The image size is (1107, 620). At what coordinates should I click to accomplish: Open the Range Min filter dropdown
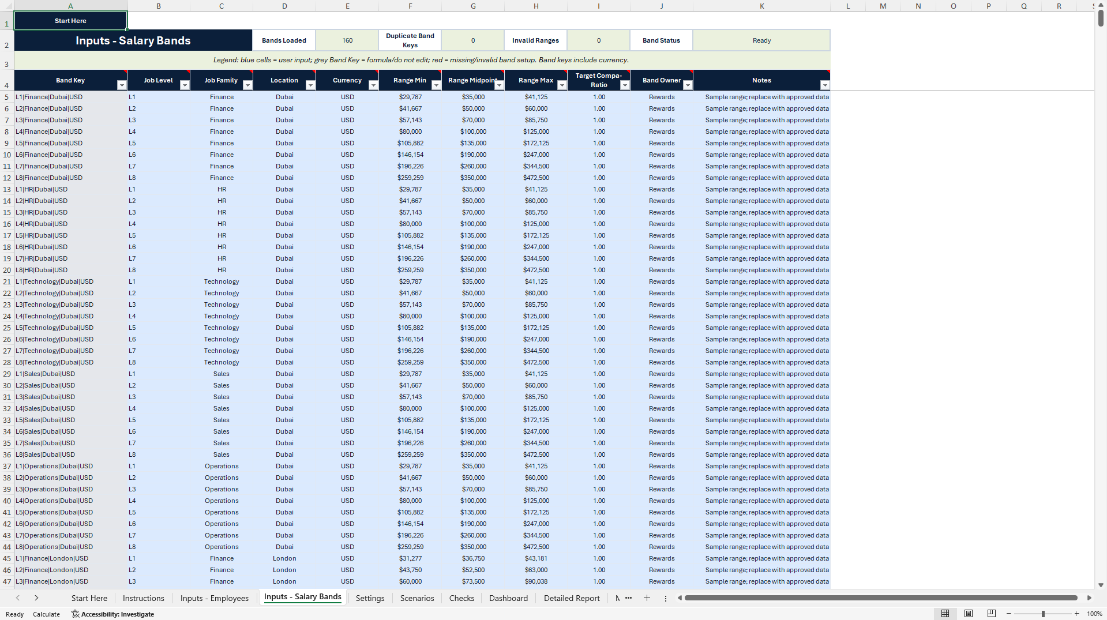[x=436, y=85]
